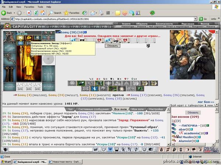The image size is (221, 165).
Task: Open the Help menu
Action: coord(49,7)
